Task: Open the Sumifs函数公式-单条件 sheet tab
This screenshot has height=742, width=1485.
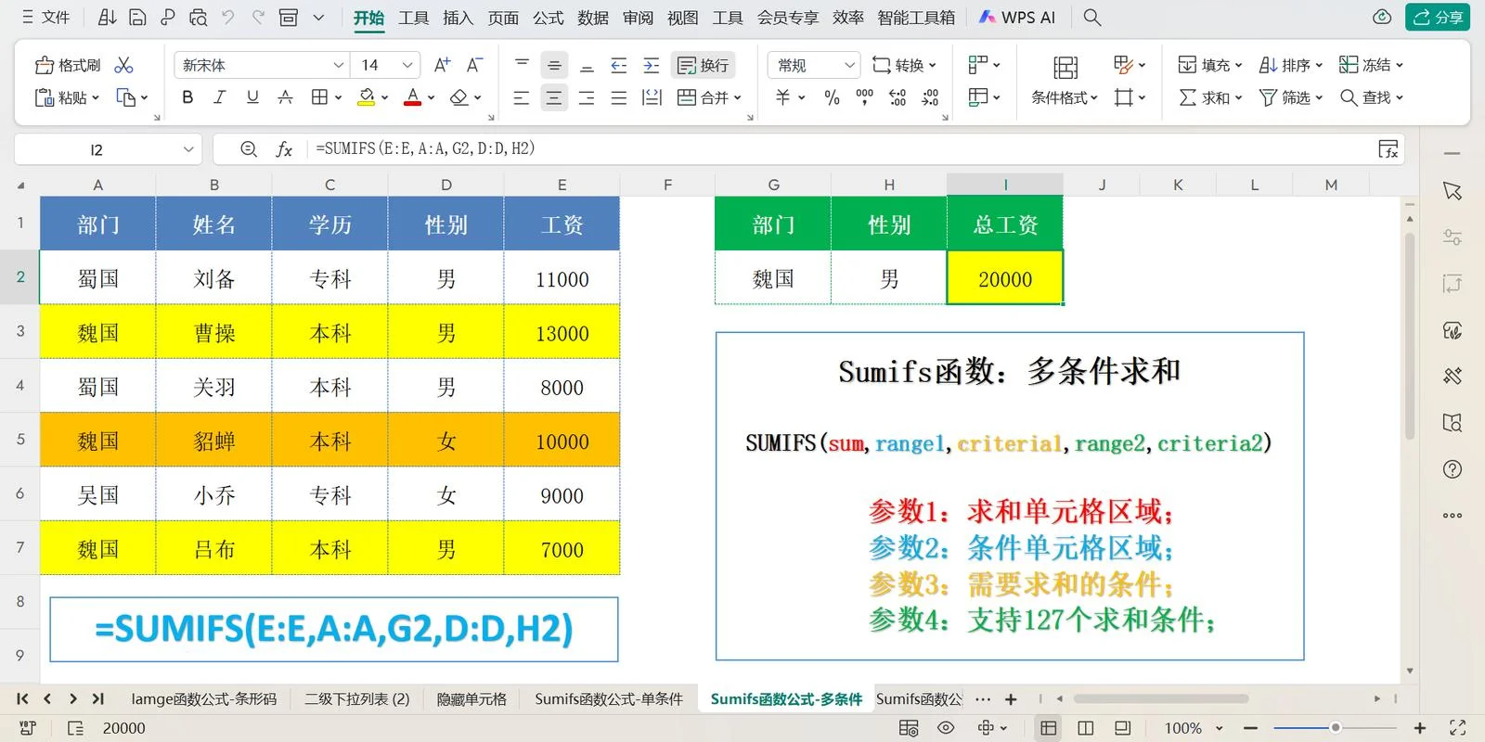Action: (609, 699)
